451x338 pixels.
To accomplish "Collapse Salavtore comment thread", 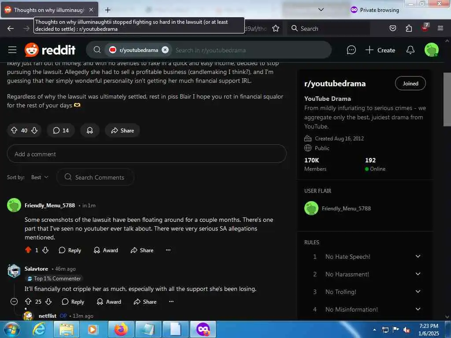I will pyautogui.click(x=14, y=301).
